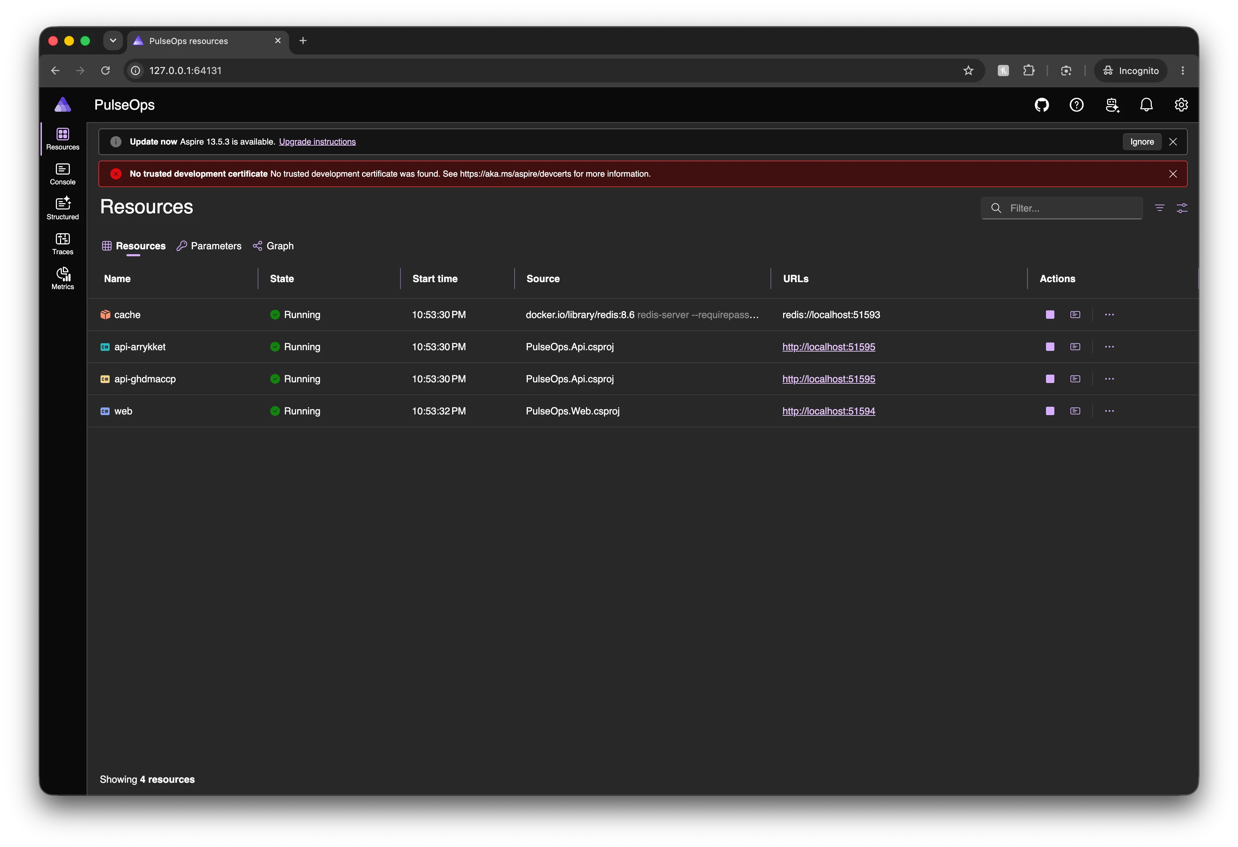Click the Incognito profile button
The image size is (1238, 847).
coord(1130,70)
